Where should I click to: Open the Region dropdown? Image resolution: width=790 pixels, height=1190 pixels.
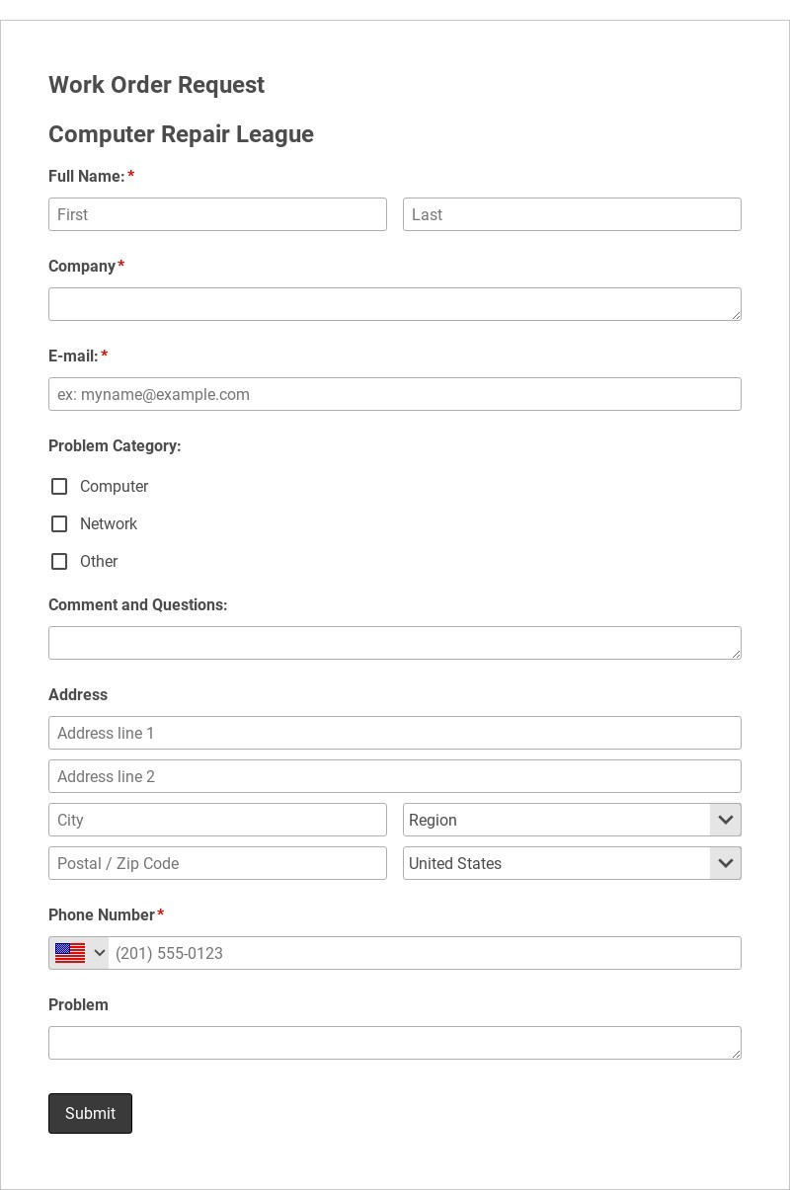[x=572, y=820]
